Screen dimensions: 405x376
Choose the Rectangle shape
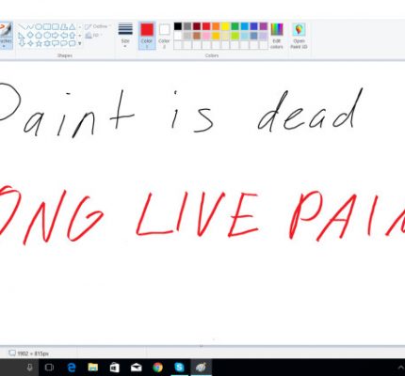[47, 27]
